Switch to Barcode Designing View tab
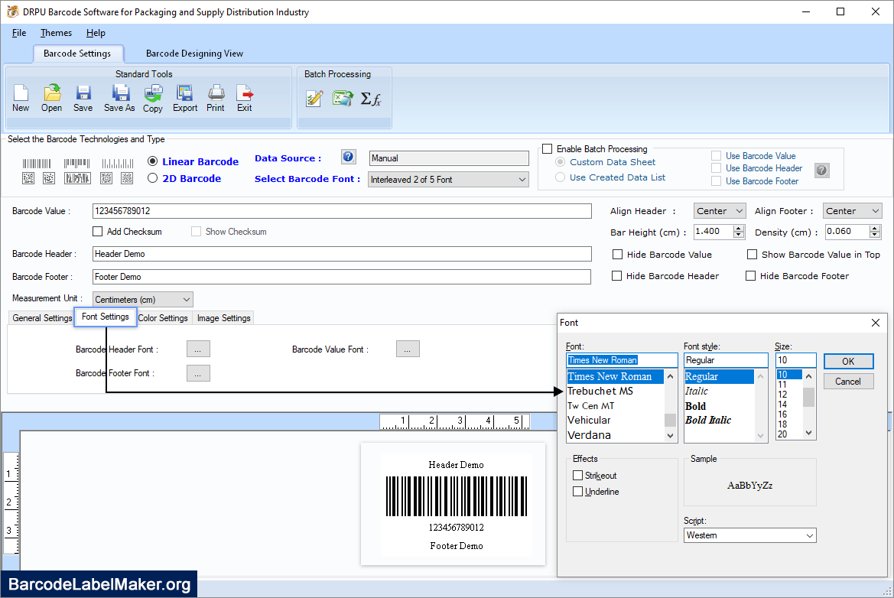 [194, 53]
